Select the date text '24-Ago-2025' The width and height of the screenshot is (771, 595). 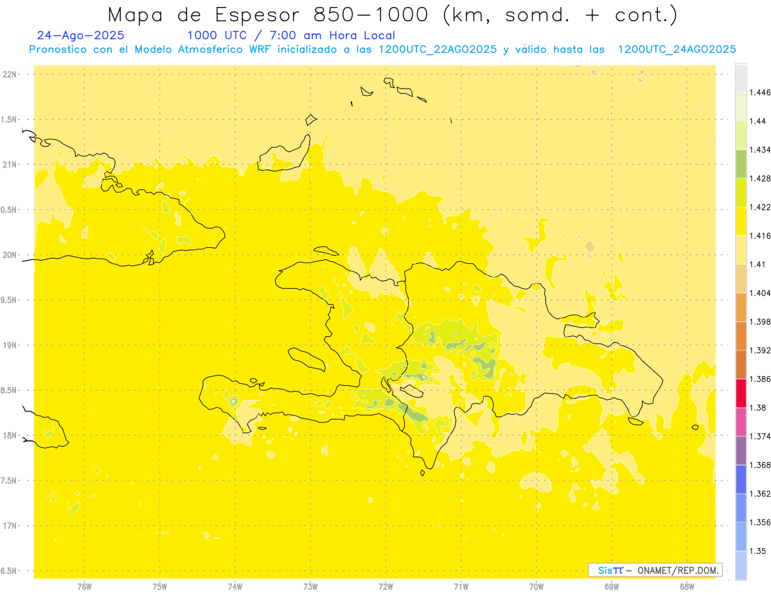[x=81, y=36]
